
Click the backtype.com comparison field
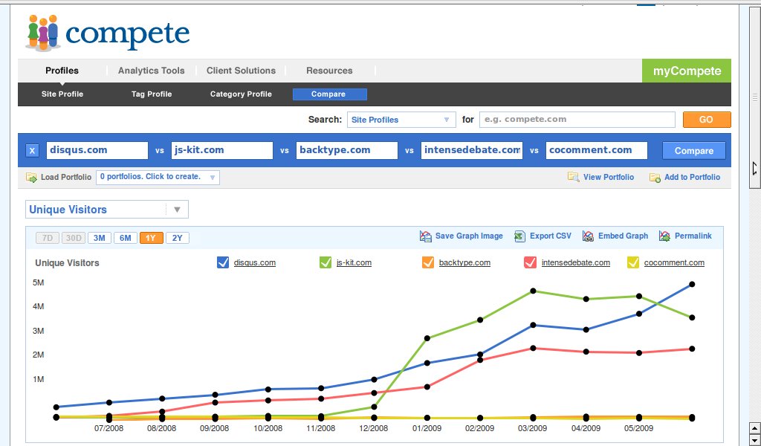click(346, 150)
